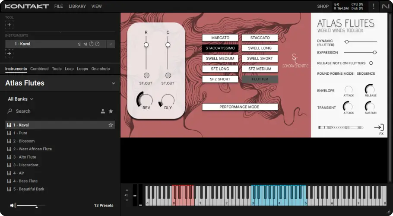Open the All Banks dropdown

pyautogui.click(x=21, y=99)
